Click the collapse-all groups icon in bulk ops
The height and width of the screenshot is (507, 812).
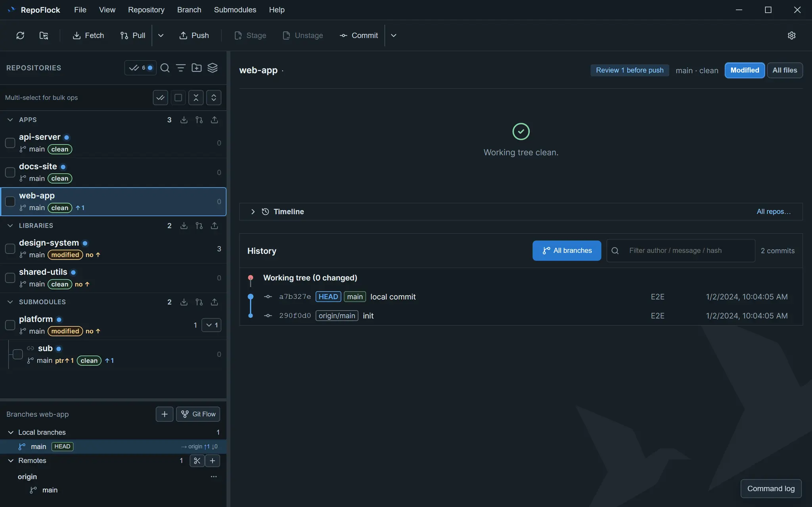click(x=196, y=98)
